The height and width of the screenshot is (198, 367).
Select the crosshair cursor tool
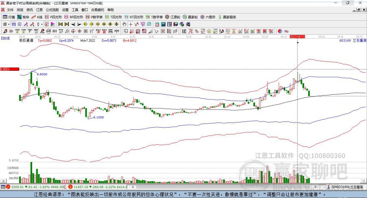pos(131,24)
